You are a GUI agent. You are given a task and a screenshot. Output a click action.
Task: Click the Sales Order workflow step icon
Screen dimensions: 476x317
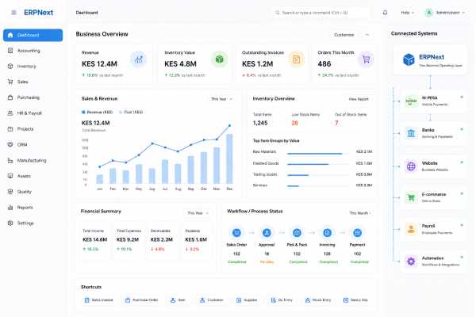pyautogui.click(x=236, y=233)
